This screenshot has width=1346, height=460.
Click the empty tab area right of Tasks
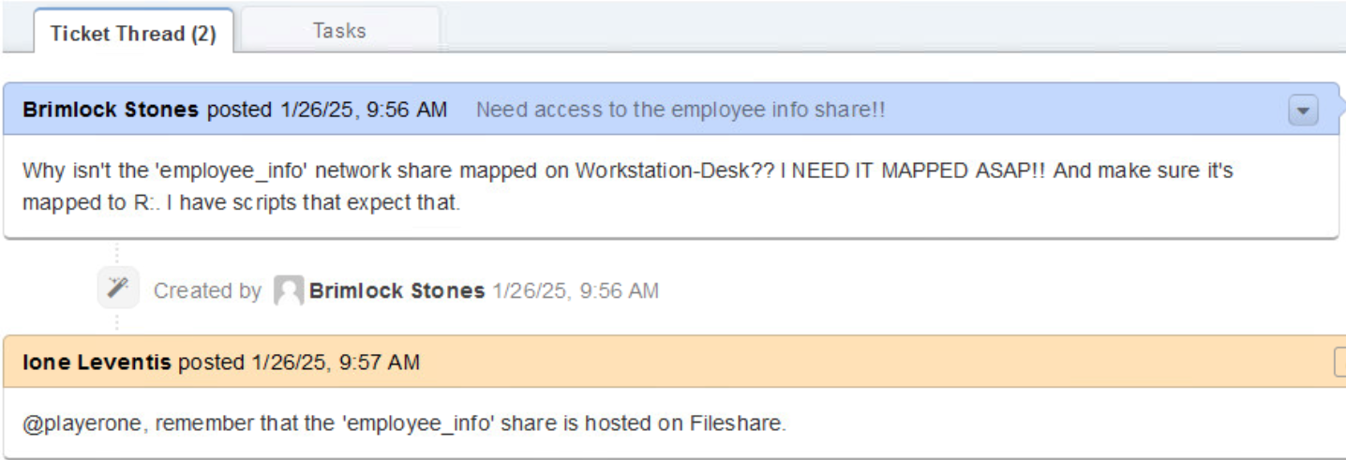pos(844,28)
